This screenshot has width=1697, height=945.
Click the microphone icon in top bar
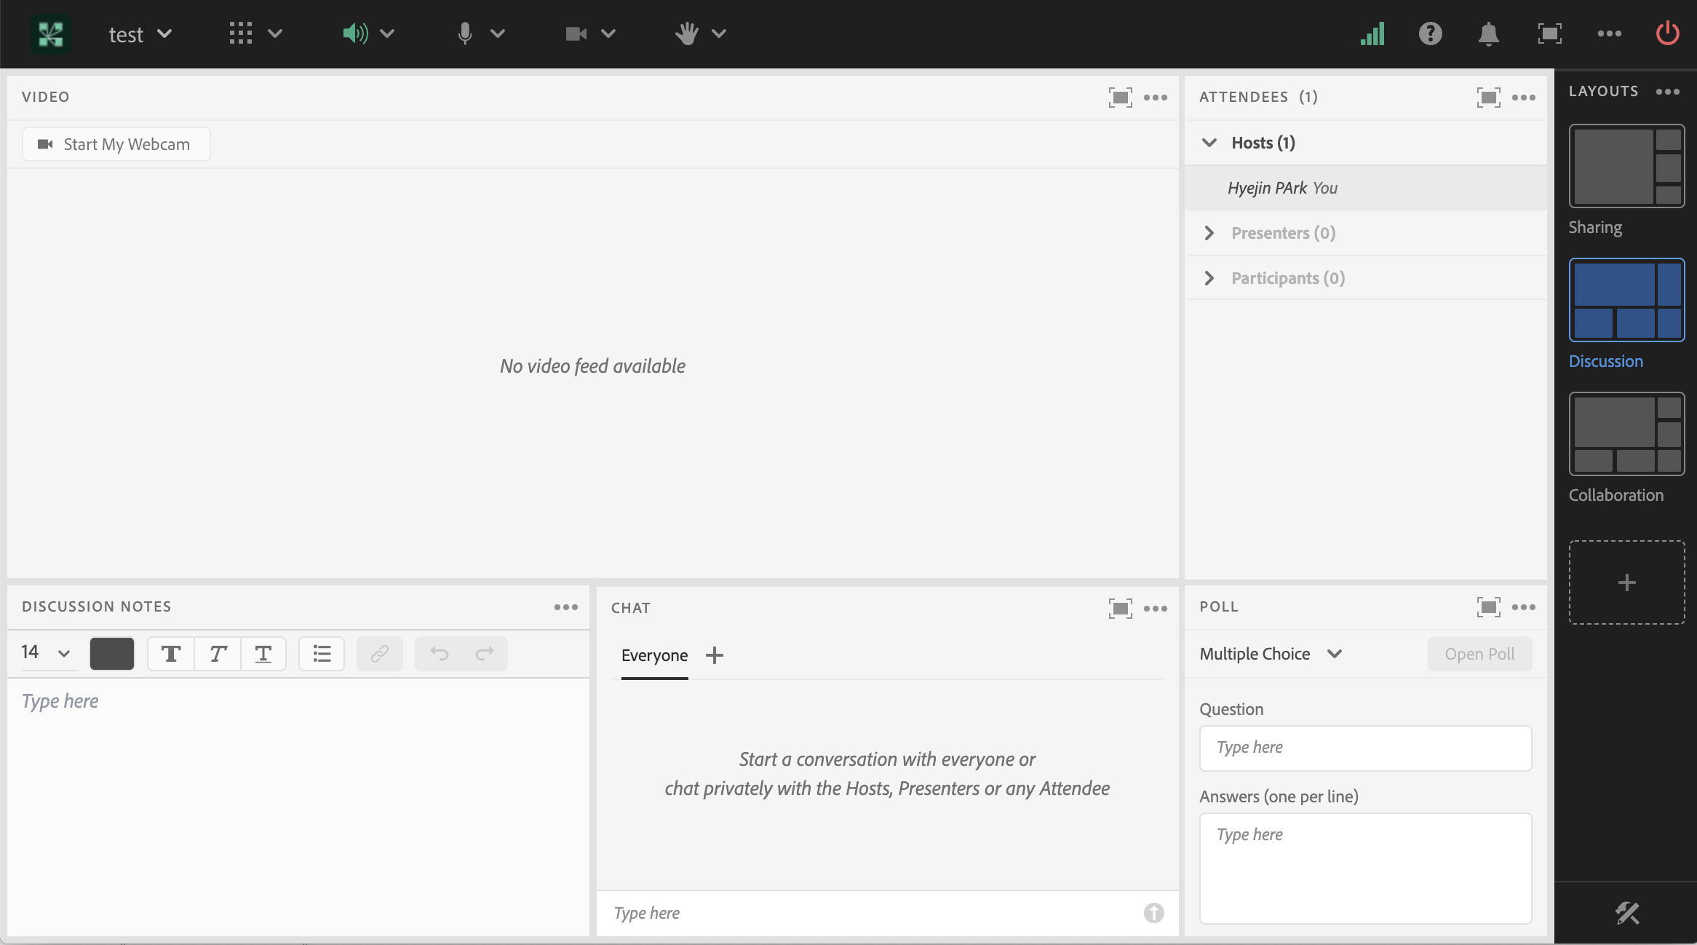(x=465, y=33)
